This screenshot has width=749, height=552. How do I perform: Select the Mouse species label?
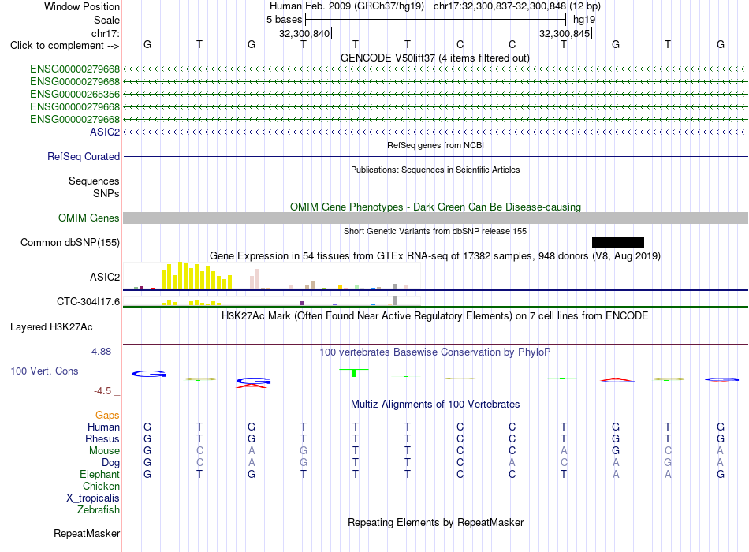(105, 451)
